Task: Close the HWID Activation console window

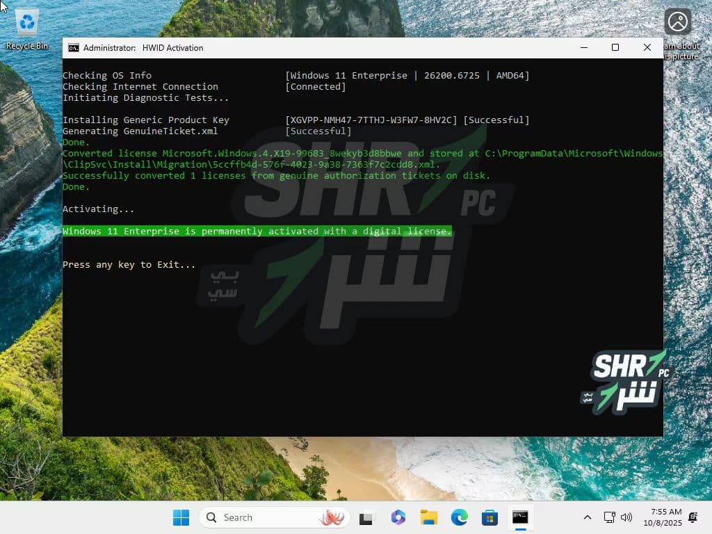Action: (647, 47)
